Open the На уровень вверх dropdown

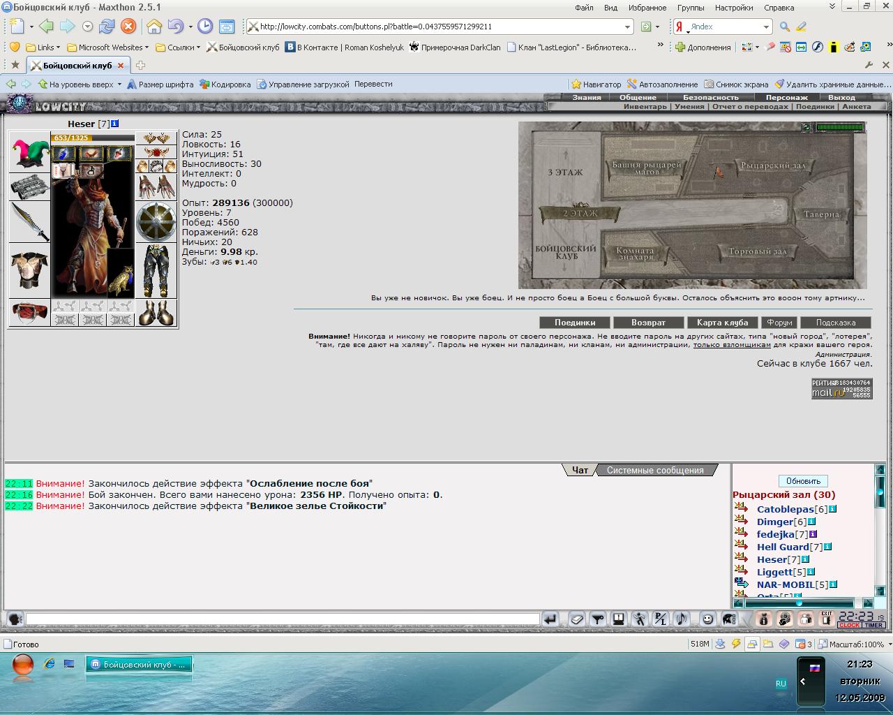pos(119,84)
